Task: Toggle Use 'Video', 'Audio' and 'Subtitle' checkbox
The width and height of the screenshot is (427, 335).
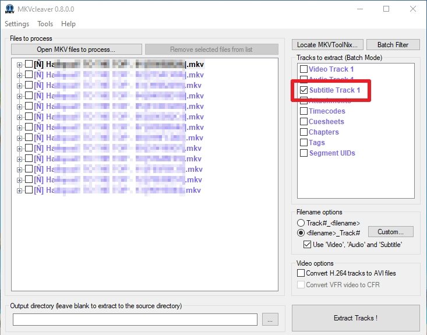Action: point(307,244)
